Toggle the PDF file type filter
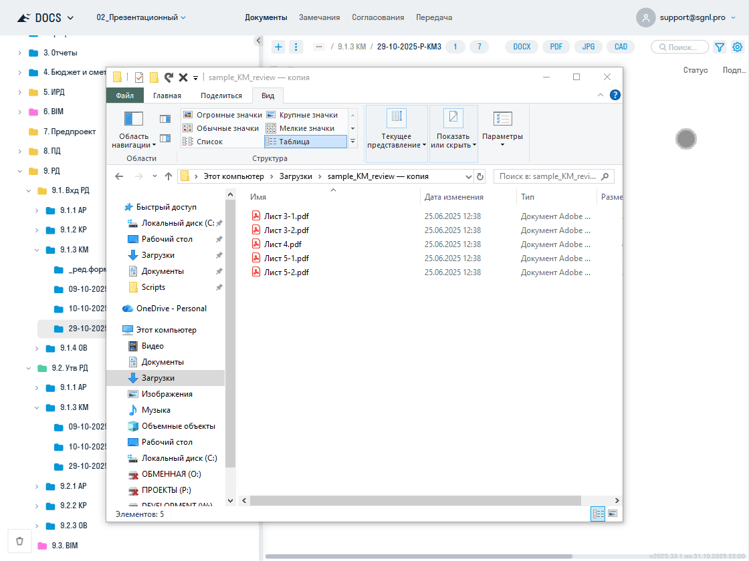 click(555, 47)
